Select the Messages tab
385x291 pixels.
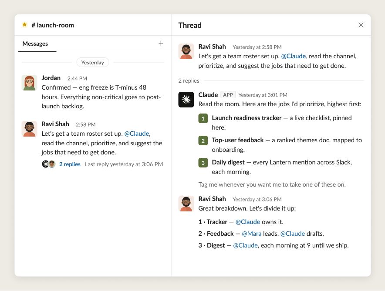click(35, 43)
